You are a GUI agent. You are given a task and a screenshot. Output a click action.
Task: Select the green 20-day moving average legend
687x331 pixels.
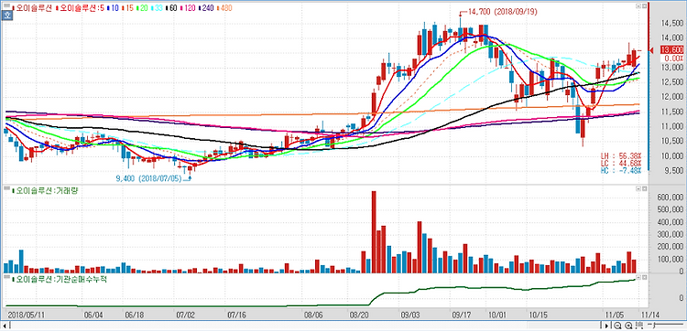click(x=142, y=8)
